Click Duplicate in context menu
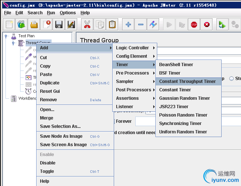The width and height of the screenshot is (241, 186). pos(75,83)
